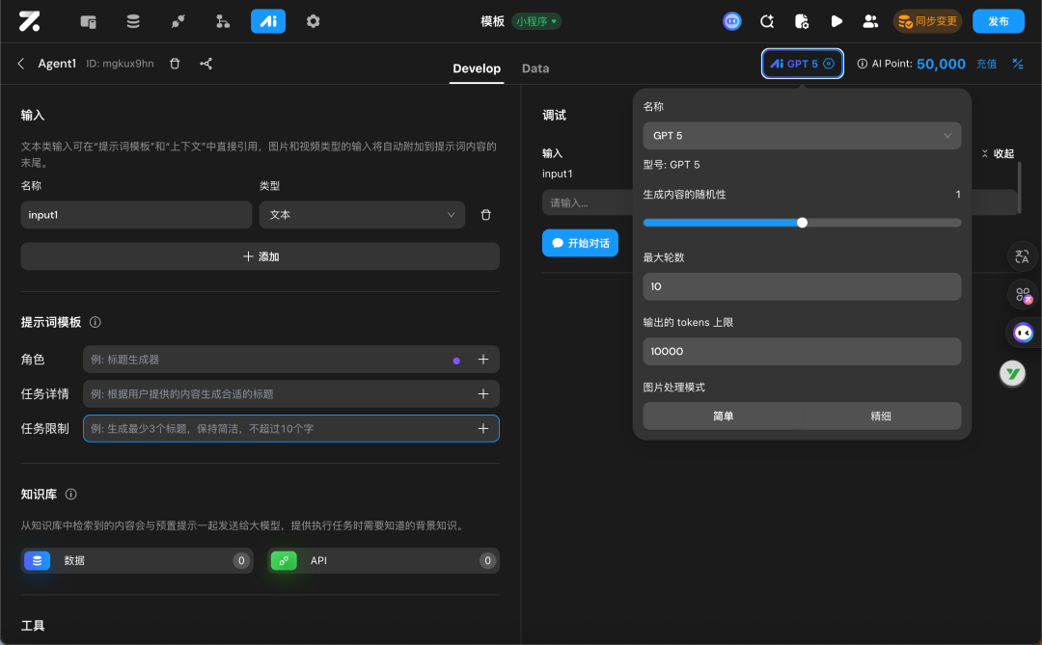Delete Agent1 using the trash icon

[x=175, y=63]
